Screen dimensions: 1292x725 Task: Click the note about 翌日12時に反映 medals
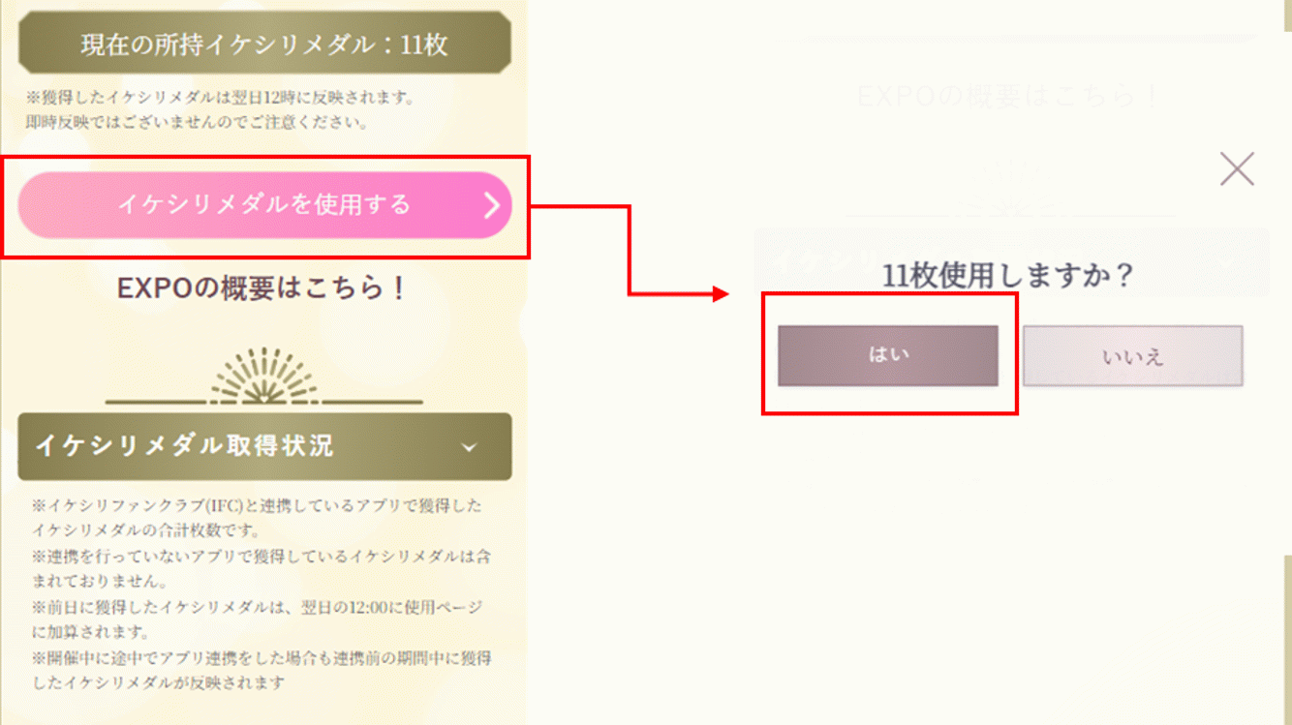tap(221, 98)
